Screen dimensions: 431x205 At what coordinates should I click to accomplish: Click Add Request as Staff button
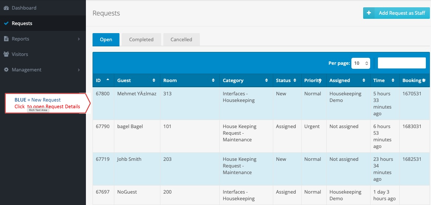[x=396, y=13]
